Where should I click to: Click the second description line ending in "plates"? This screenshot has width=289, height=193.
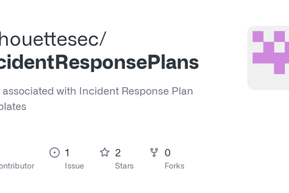tap(13, 107)
